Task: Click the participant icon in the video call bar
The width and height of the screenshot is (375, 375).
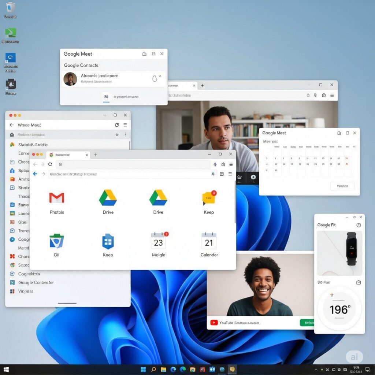Action: (x=253, y=177)
